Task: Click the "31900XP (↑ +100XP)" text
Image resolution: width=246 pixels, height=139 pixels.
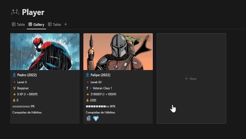Action: tap(103, 94)
